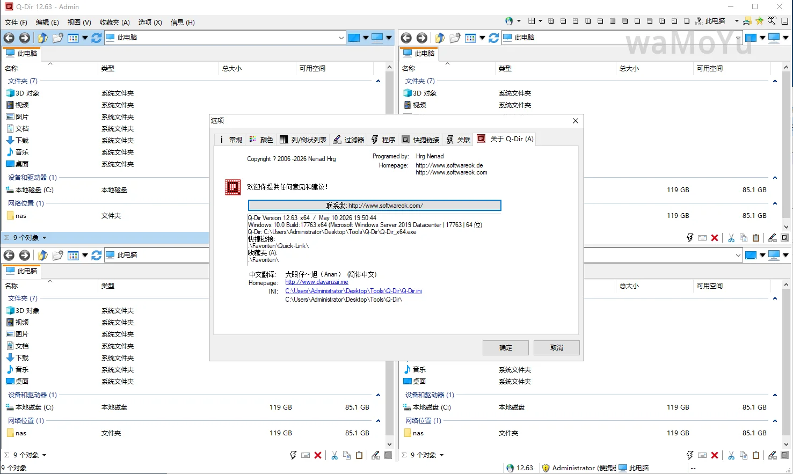Click the up-folder icon in top-left pane
This screenshot has height=474, width=793.
(42, 38)
